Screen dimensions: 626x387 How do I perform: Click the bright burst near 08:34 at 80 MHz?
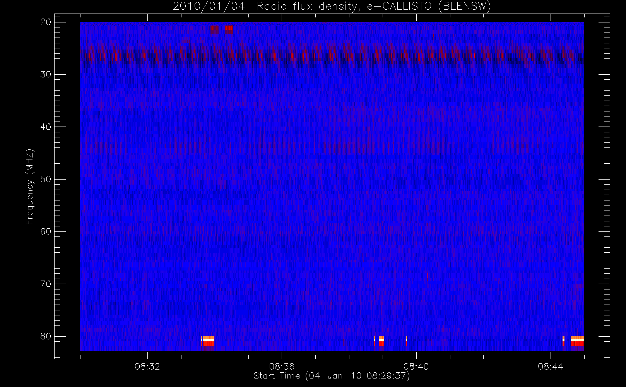click(x=208, y=341)
